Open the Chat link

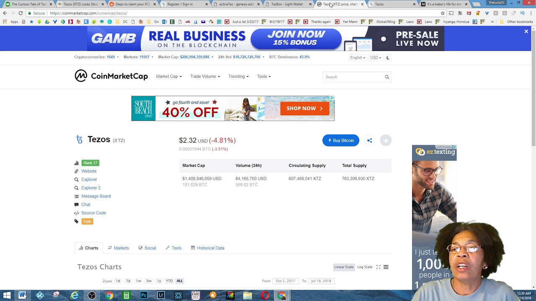[86, 204]
